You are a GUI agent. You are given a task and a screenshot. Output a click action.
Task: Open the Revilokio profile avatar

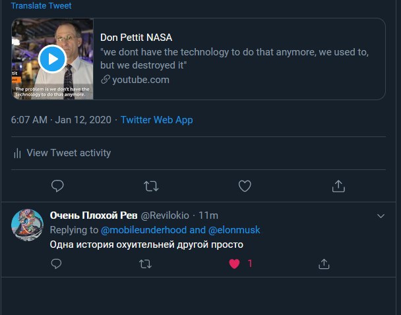click(27, 225)
